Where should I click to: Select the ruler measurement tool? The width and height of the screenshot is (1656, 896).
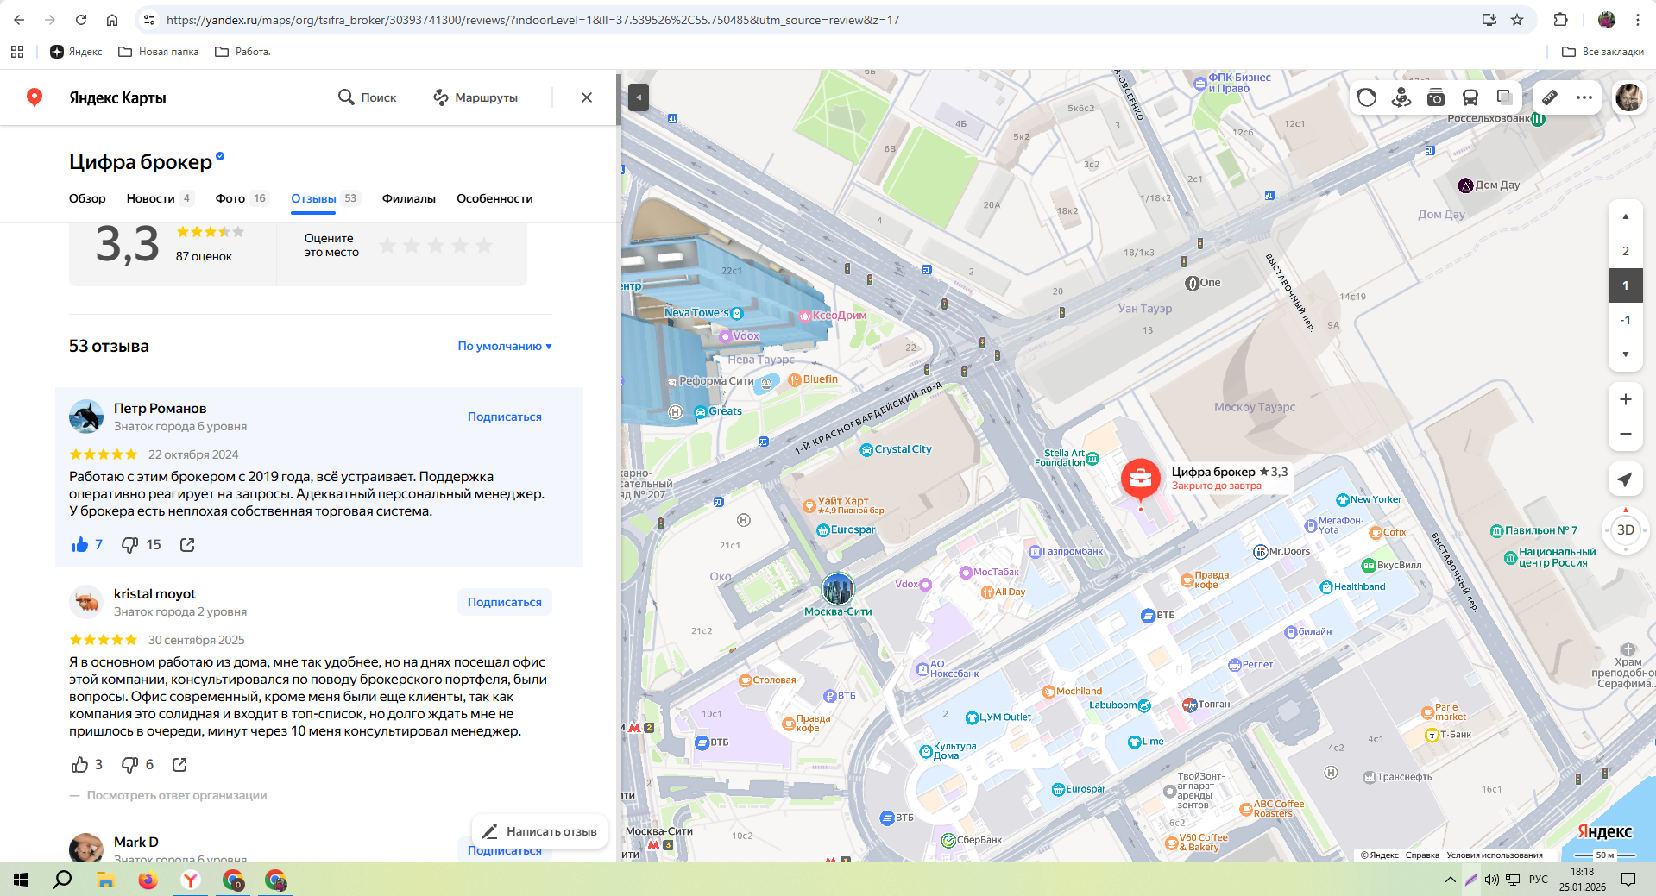tap(1550, 97)
